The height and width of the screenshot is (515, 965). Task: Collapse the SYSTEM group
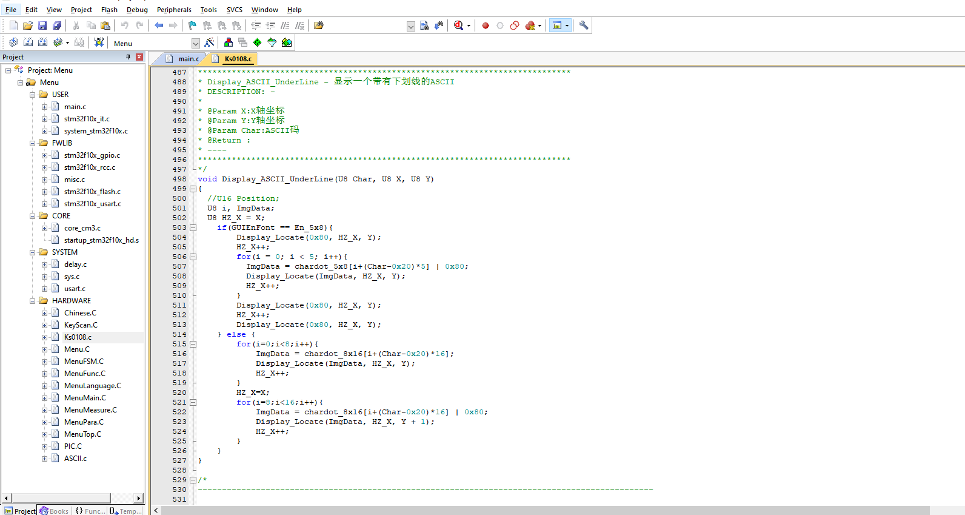(33, 252)
